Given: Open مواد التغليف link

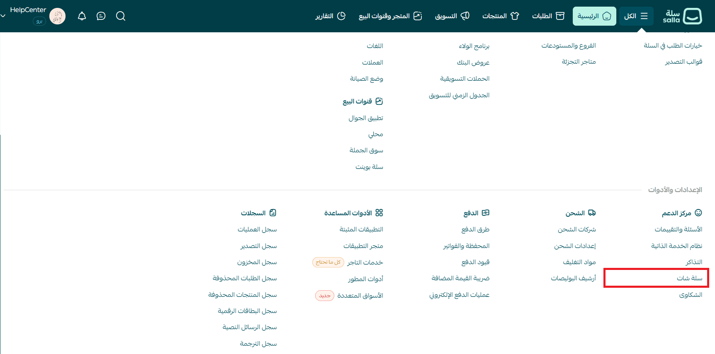Looking at the screenshot, I should (579, 262).
